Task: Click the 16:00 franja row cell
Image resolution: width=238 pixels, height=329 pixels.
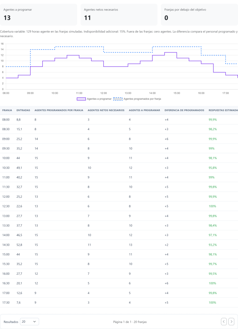Action: click(6, 274)
